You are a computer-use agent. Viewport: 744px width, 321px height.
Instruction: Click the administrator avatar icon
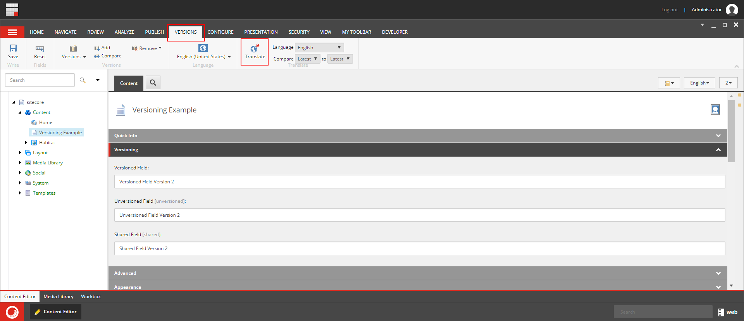(732, 10)
